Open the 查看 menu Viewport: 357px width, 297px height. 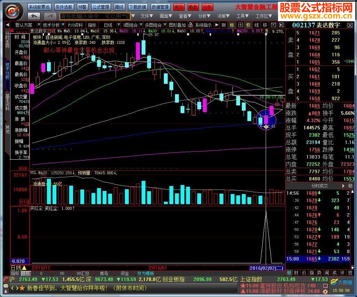click(x=185, y=16)
